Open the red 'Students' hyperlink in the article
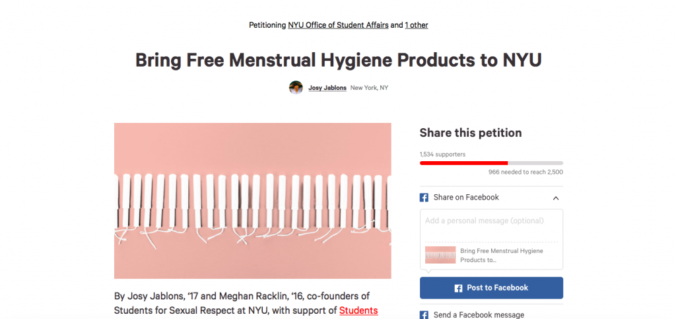Viewport: 676px width, 319px height. [x=358, y=310]
